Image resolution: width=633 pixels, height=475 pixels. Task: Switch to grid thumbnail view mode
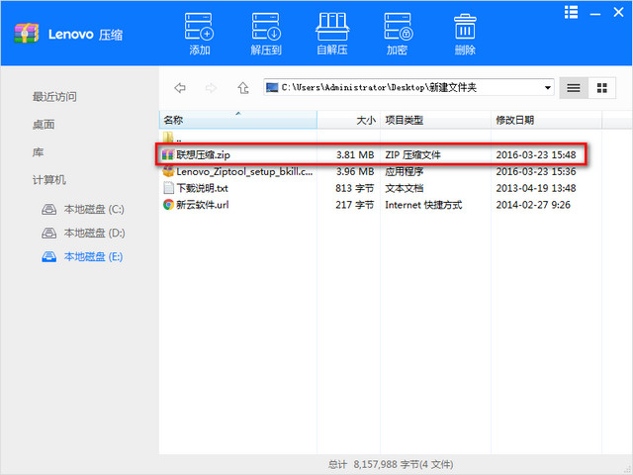(x=602, y=88)
